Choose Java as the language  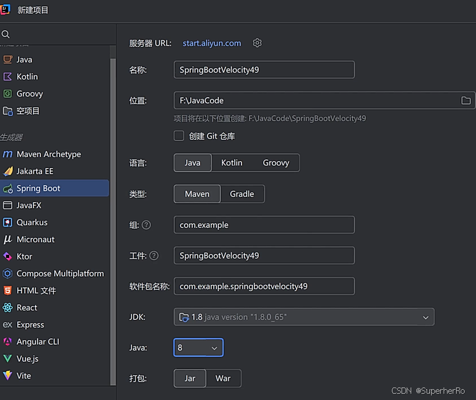(x=193, y=163)
